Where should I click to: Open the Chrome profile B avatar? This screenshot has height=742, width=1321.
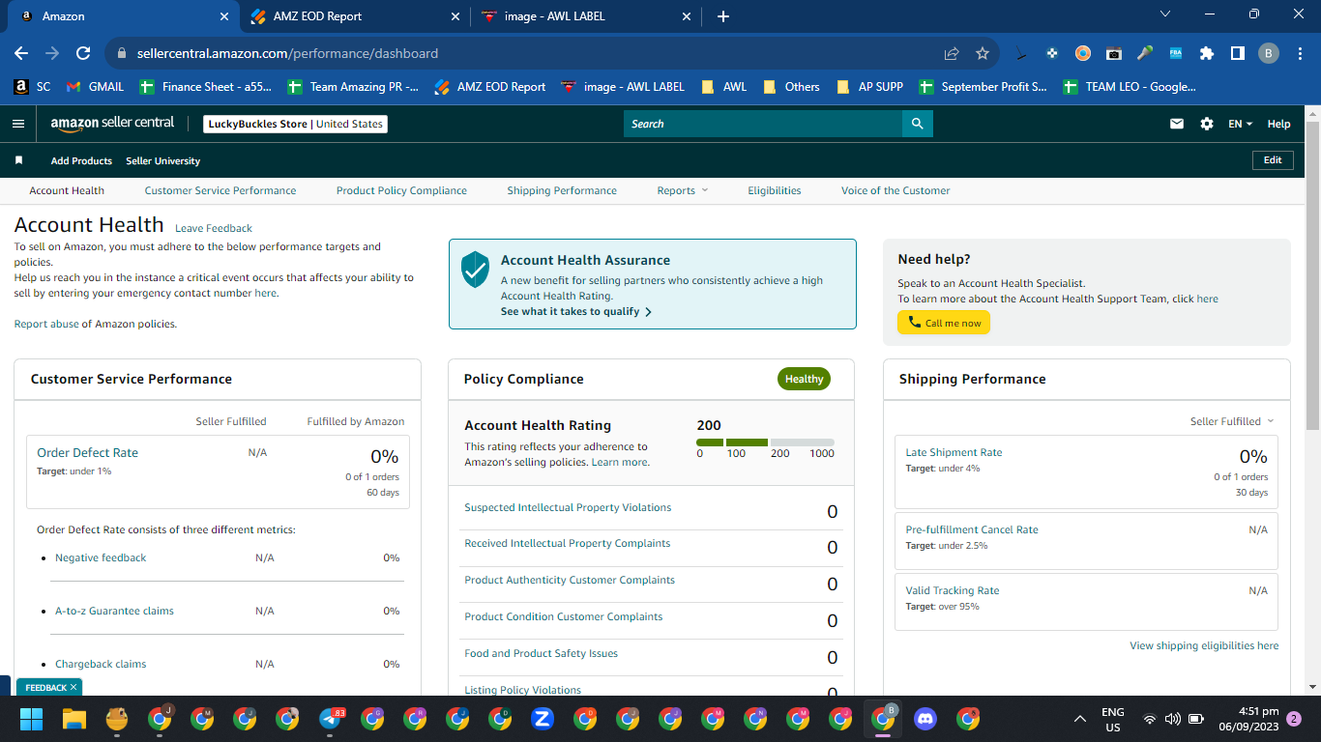point(1269,54)
